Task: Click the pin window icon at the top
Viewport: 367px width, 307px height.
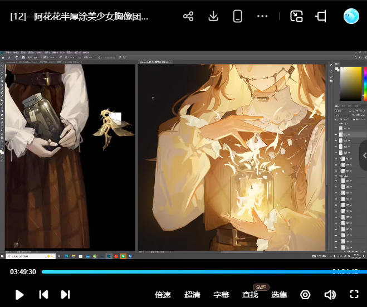Action: point(321,16)
